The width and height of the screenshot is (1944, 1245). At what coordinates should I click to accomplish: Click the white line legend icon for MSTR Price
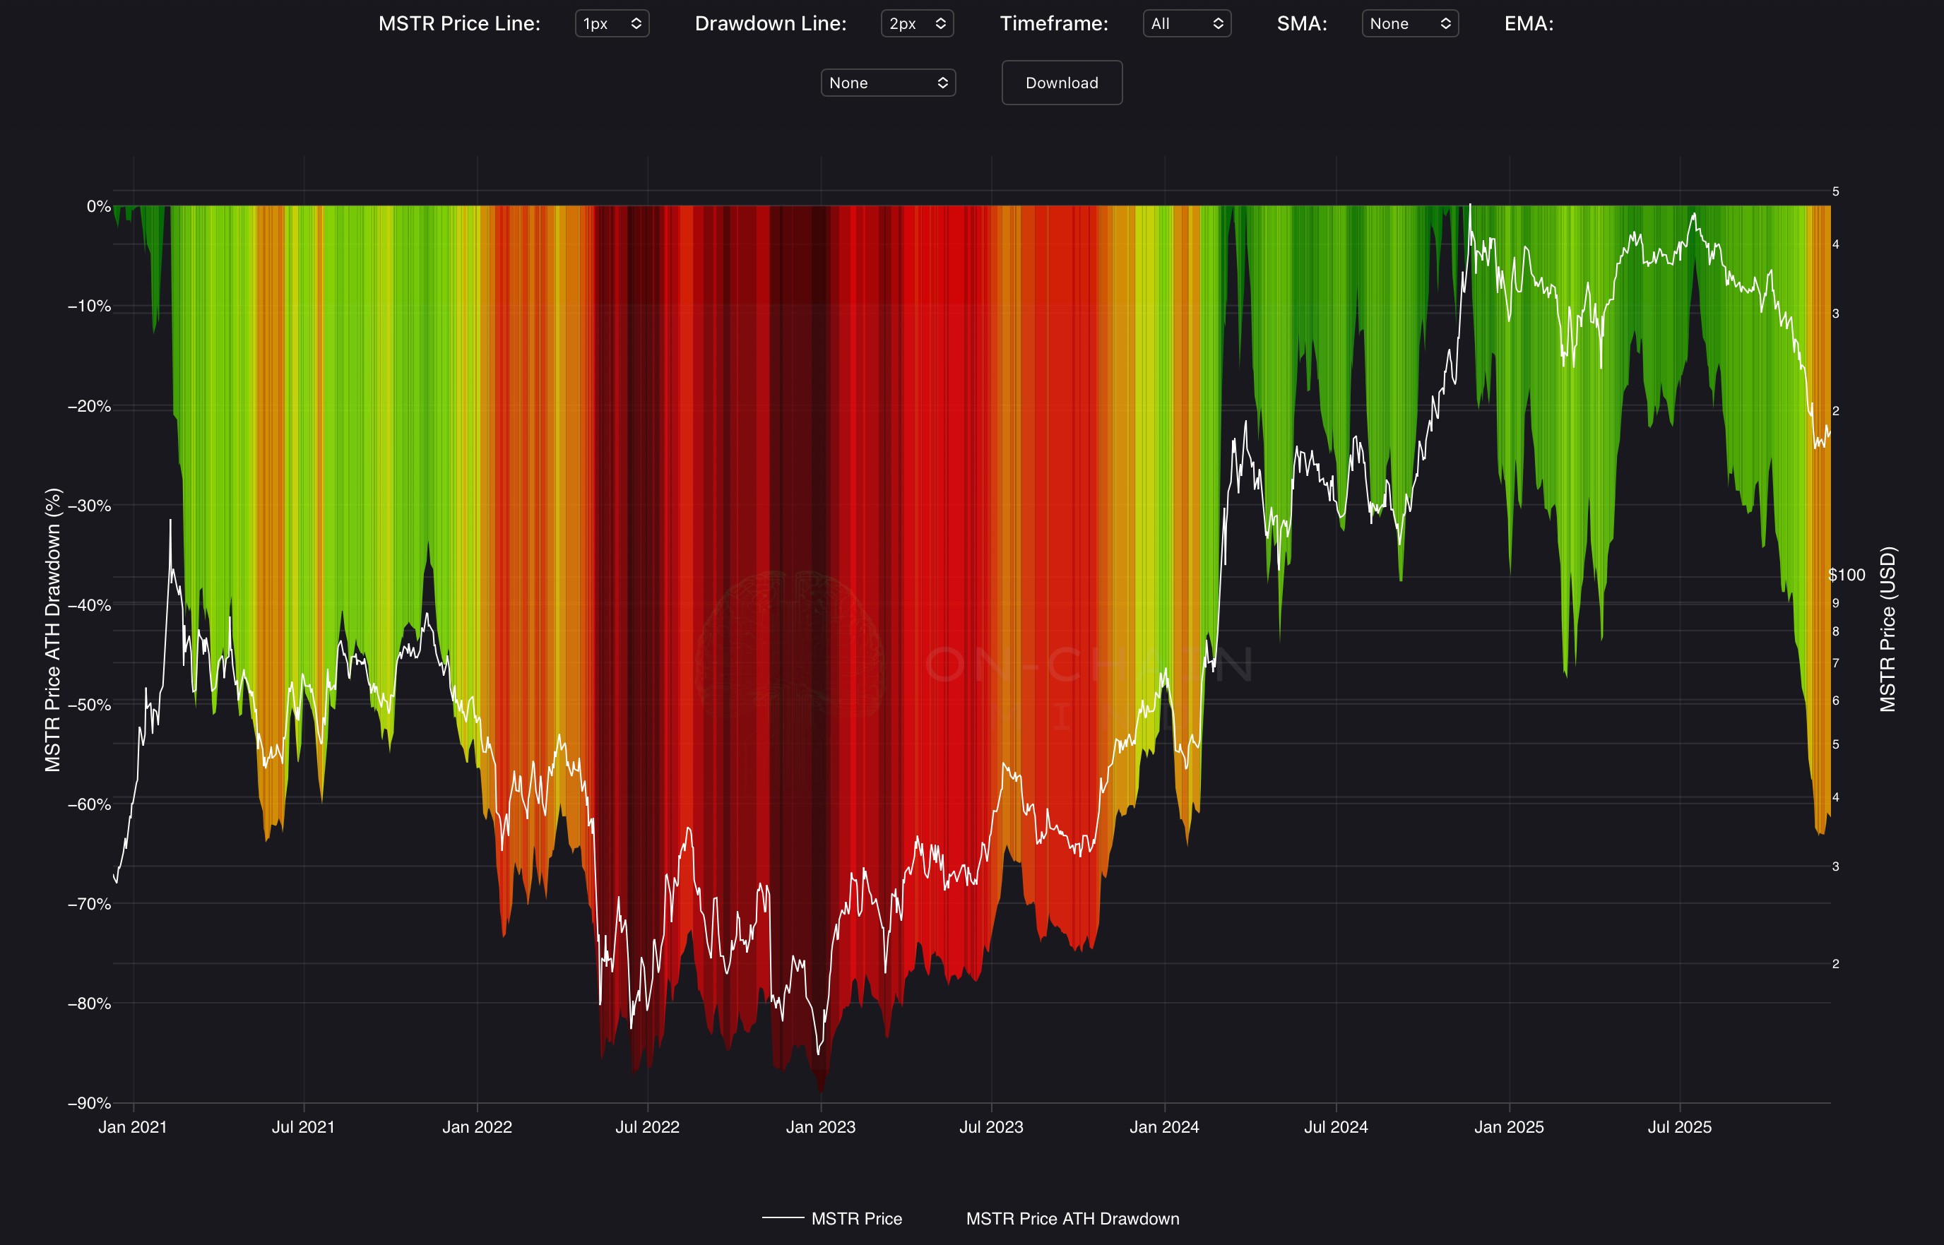[x=783, y=1217]
